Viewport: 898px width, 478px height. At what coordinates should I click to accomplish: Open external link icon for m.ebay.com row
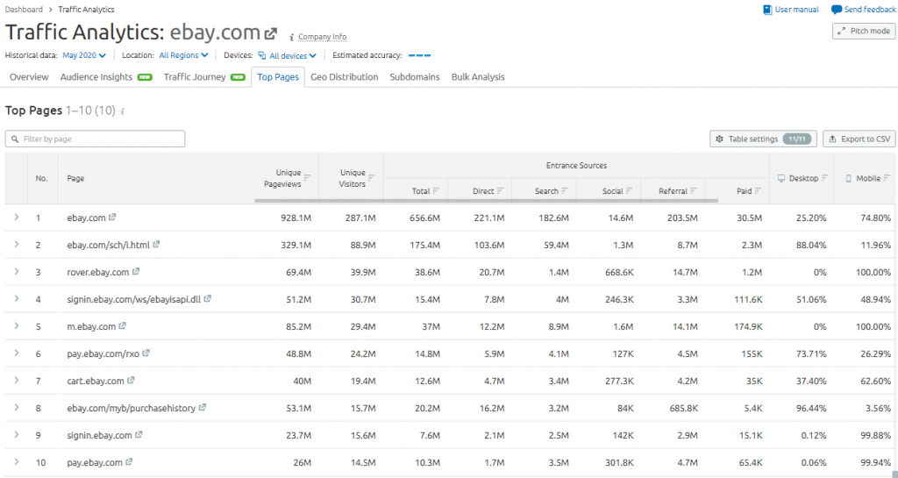coord(122,325)
